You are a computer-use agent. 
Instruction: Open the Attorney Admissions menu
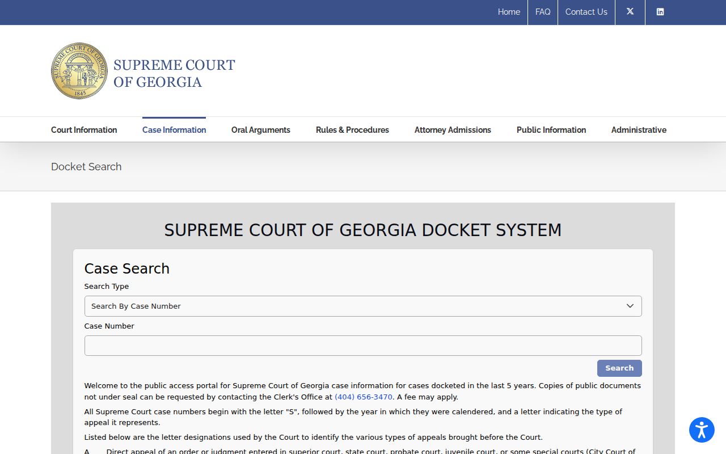tap(453, 130)
